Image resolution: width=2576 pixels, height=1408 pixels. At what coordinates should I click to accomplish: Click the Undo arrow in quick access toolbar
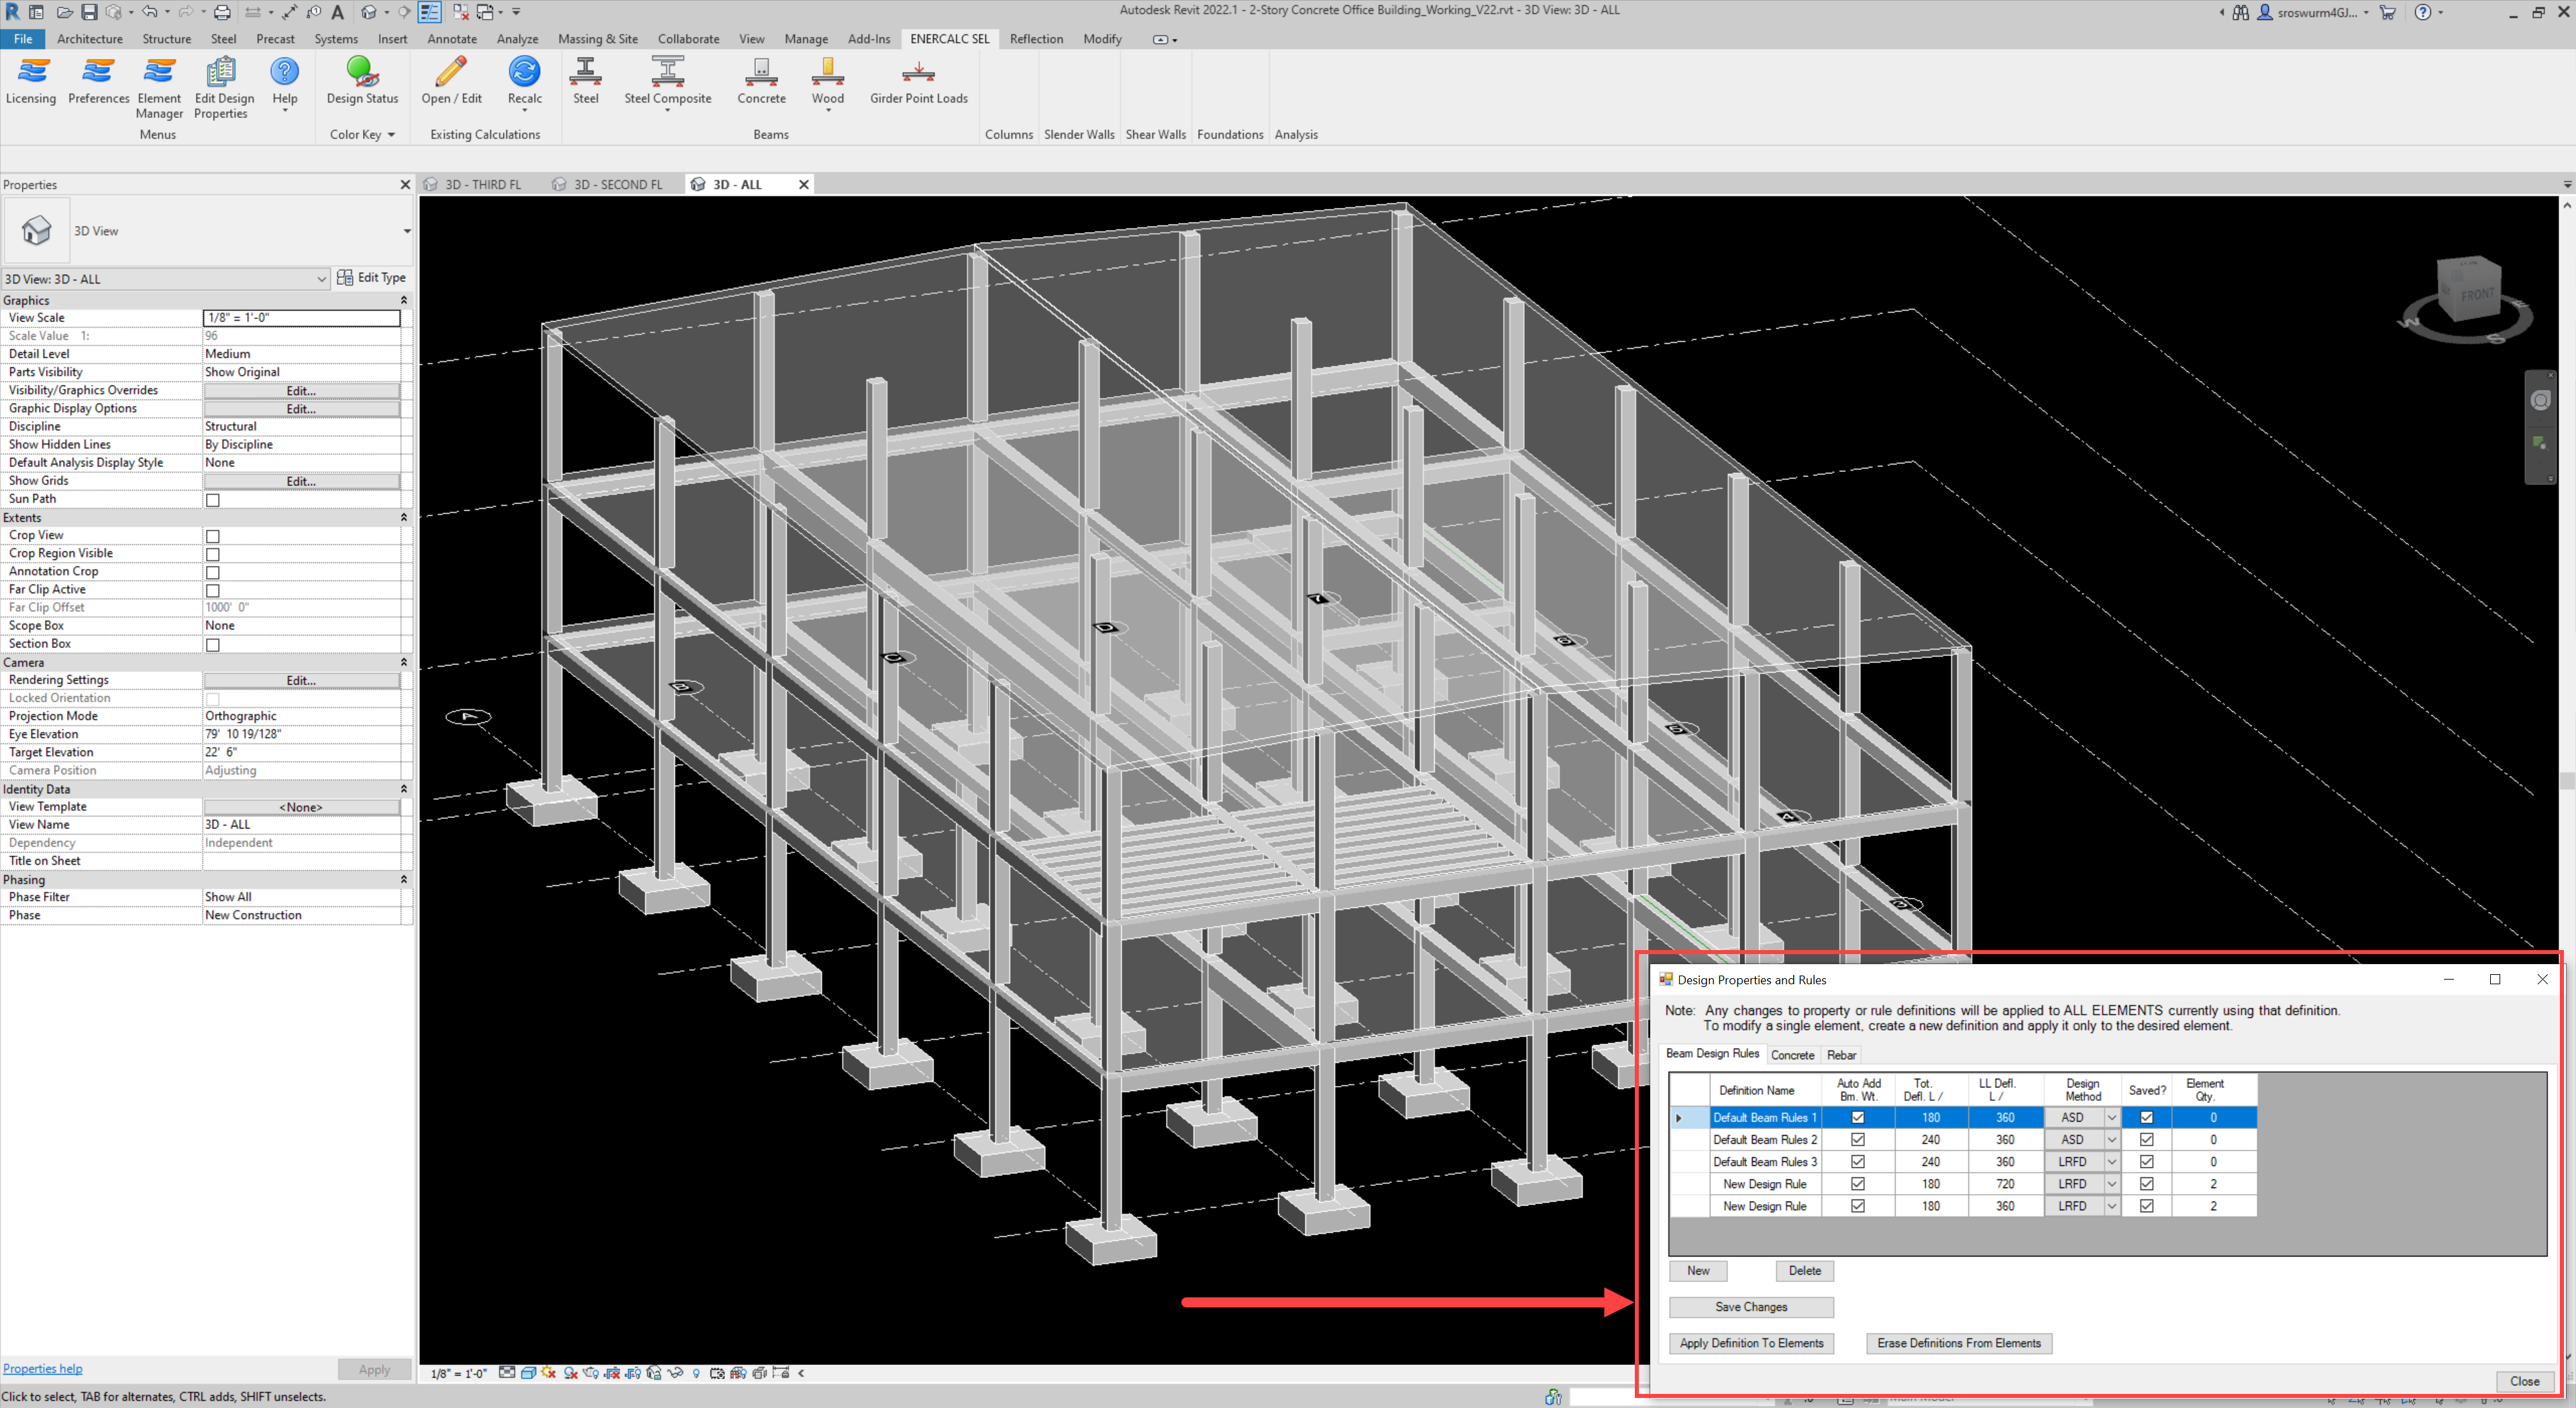click(x=149, y=12)
